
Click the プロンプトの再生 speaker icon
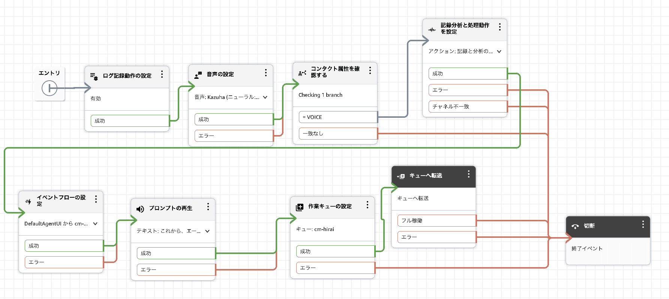(140, 209)
